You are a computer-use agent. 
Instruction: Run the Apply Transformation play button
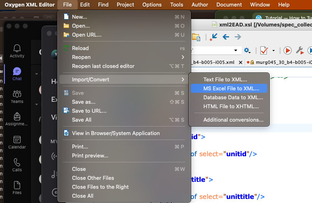point(288,50)
